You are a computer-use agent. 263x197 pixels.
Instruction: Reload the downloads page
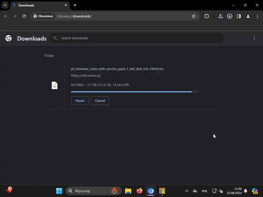(x=24, y=16)
